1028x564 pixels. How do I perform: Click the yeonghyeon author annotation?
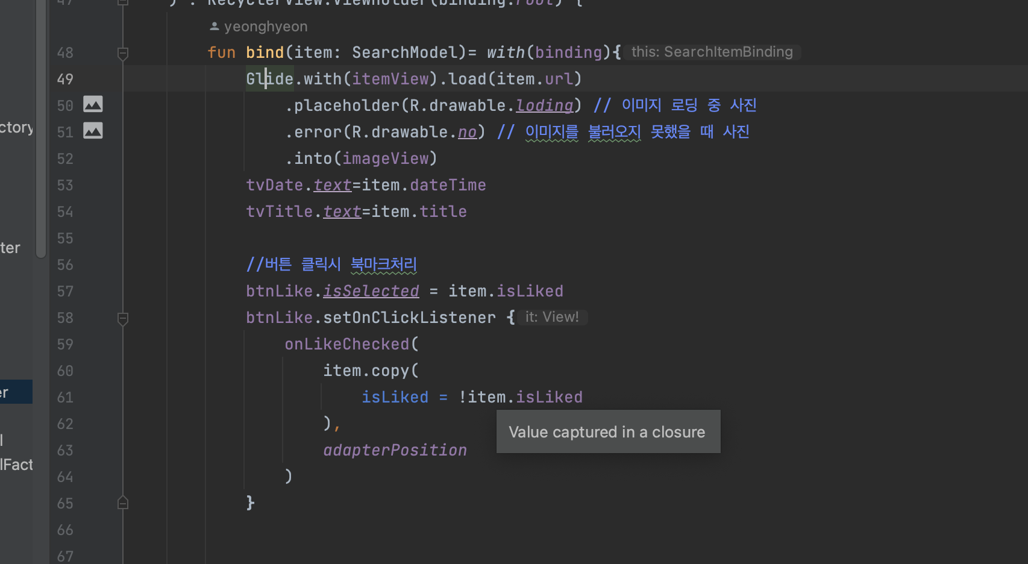pyautogui.click(x=259, y=27)
